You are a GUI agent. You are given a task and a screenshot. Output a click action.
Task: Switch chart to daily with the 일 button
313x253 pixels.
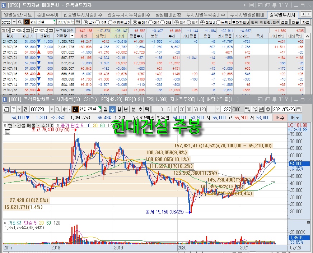click(105, 109)
